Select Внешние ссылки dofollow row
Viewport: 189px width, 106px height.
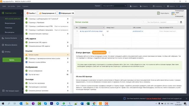pos(47,62)
